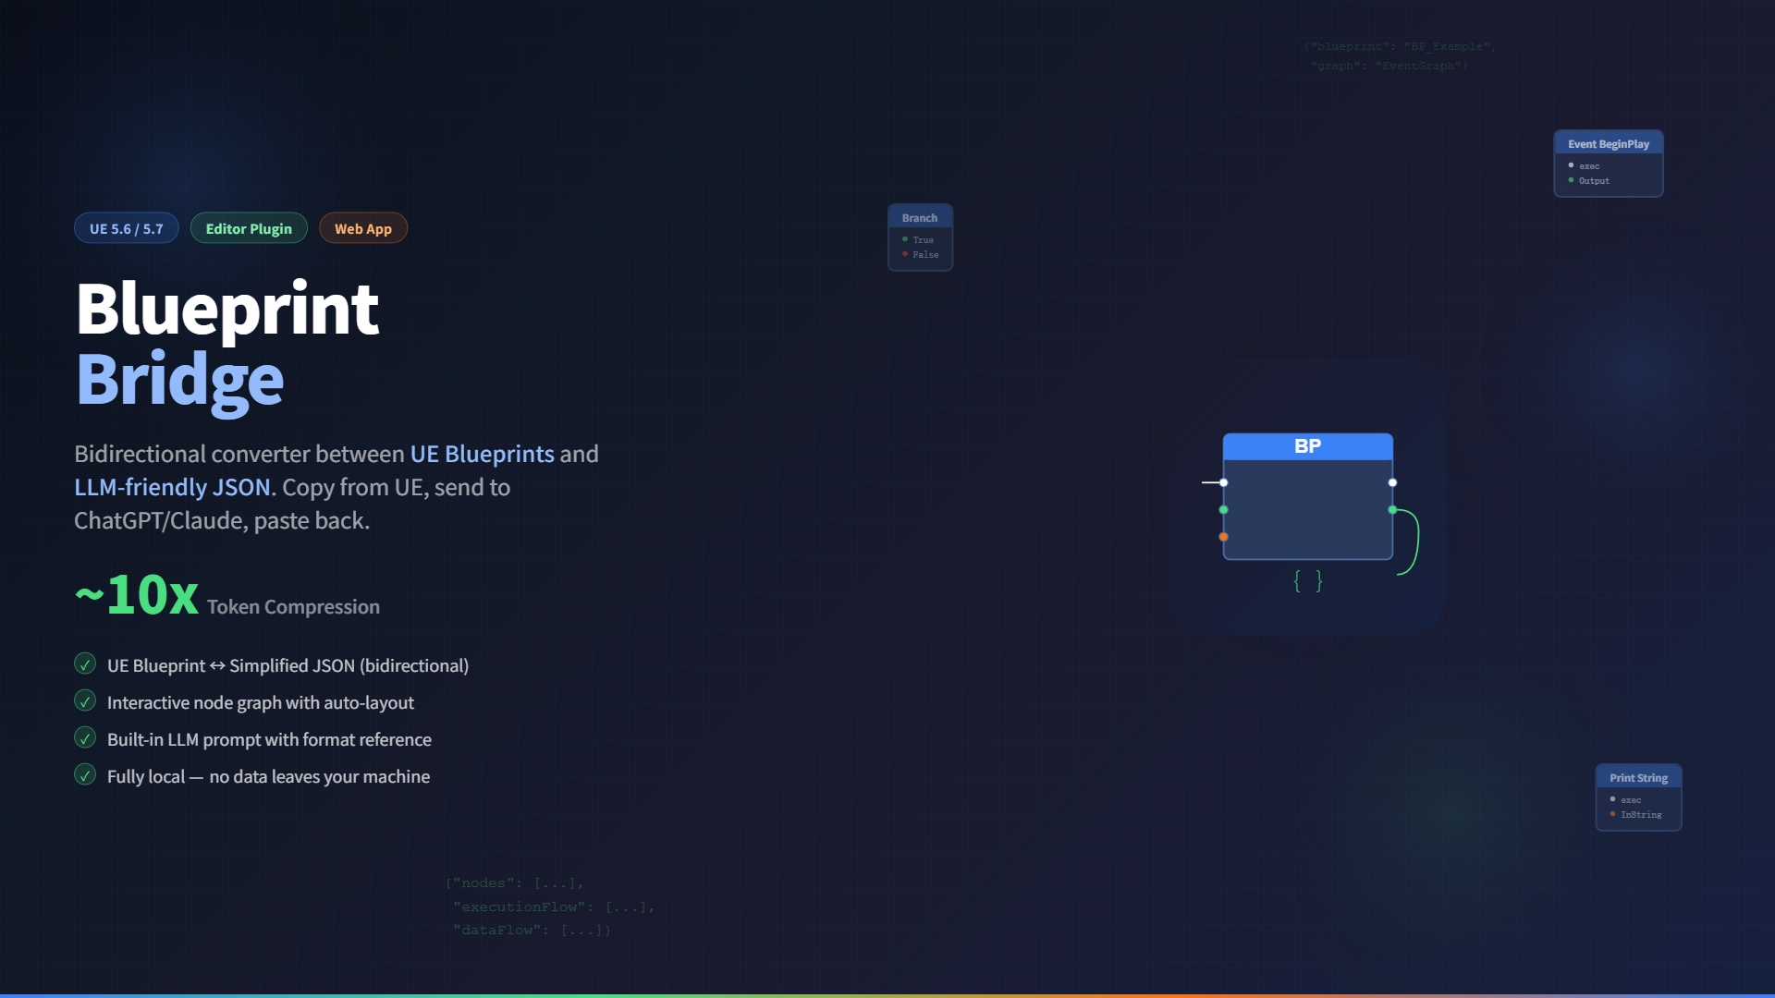Click the "LLM-friendly JSON" highlighted text

(172, 487)
